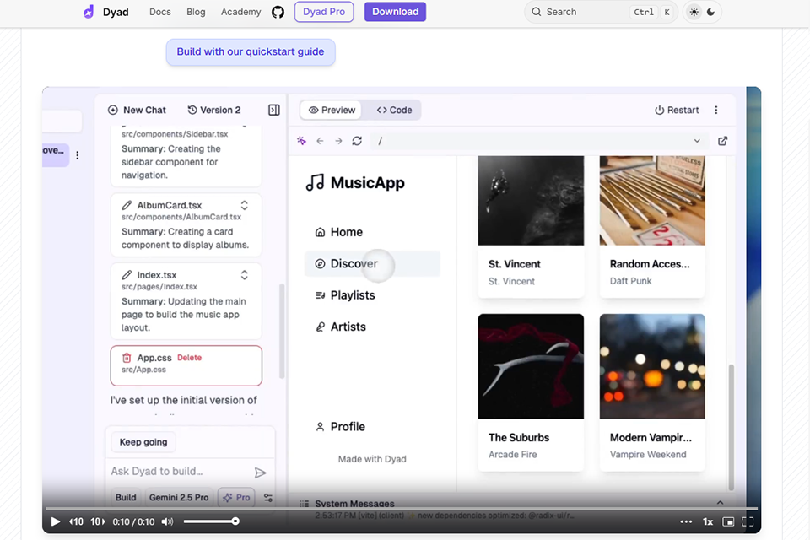Open the quickstart guide link
This screenshot has height=540, width=810.
pyautogui.click(x=251, y=51)
